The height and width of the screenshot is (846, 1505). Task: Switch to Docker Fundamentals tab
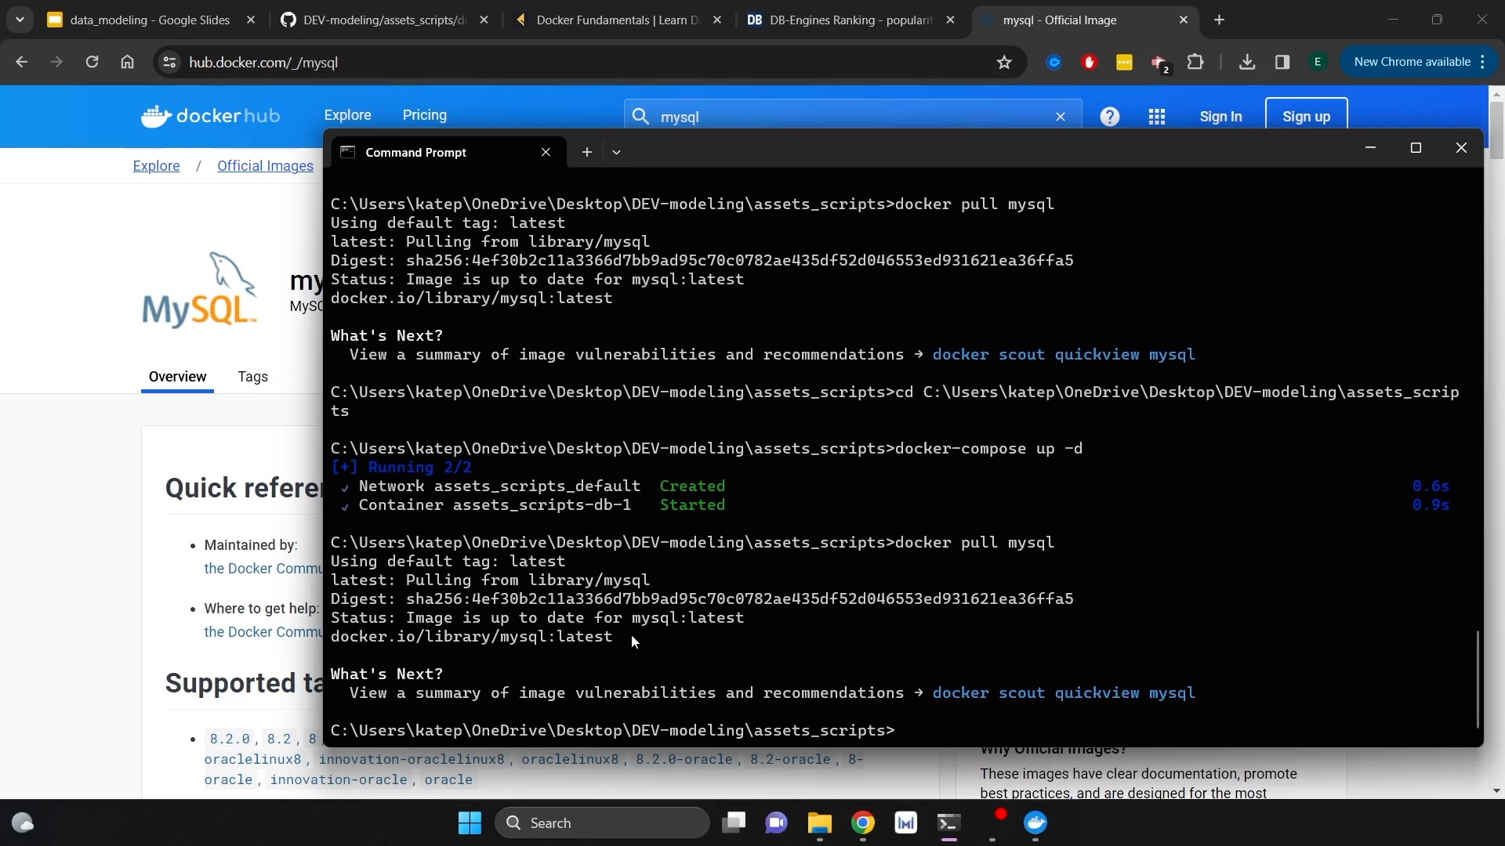(x=618, y=20)
